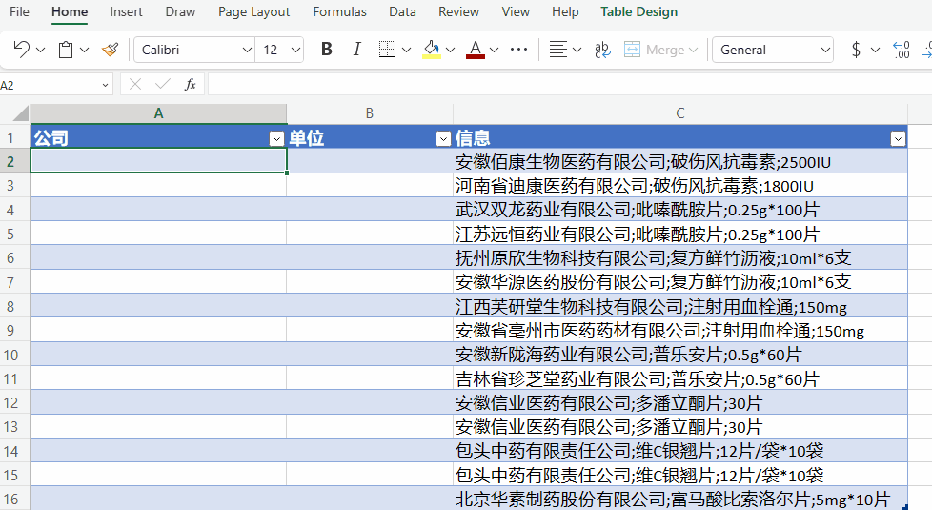The width and height of the screenshot is (932, 510).
Task: Open the Review tab
Action: coord(458,11)
